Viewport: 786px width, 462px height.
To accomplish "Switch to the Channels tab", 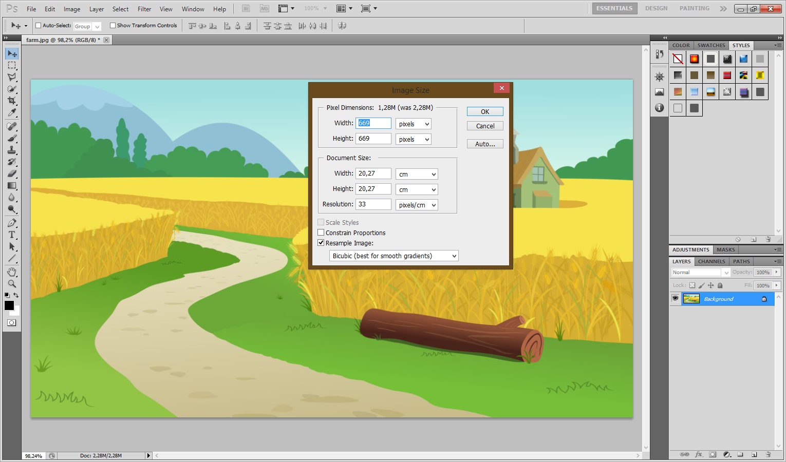I will pyautogui.click(x=712, y=261).
